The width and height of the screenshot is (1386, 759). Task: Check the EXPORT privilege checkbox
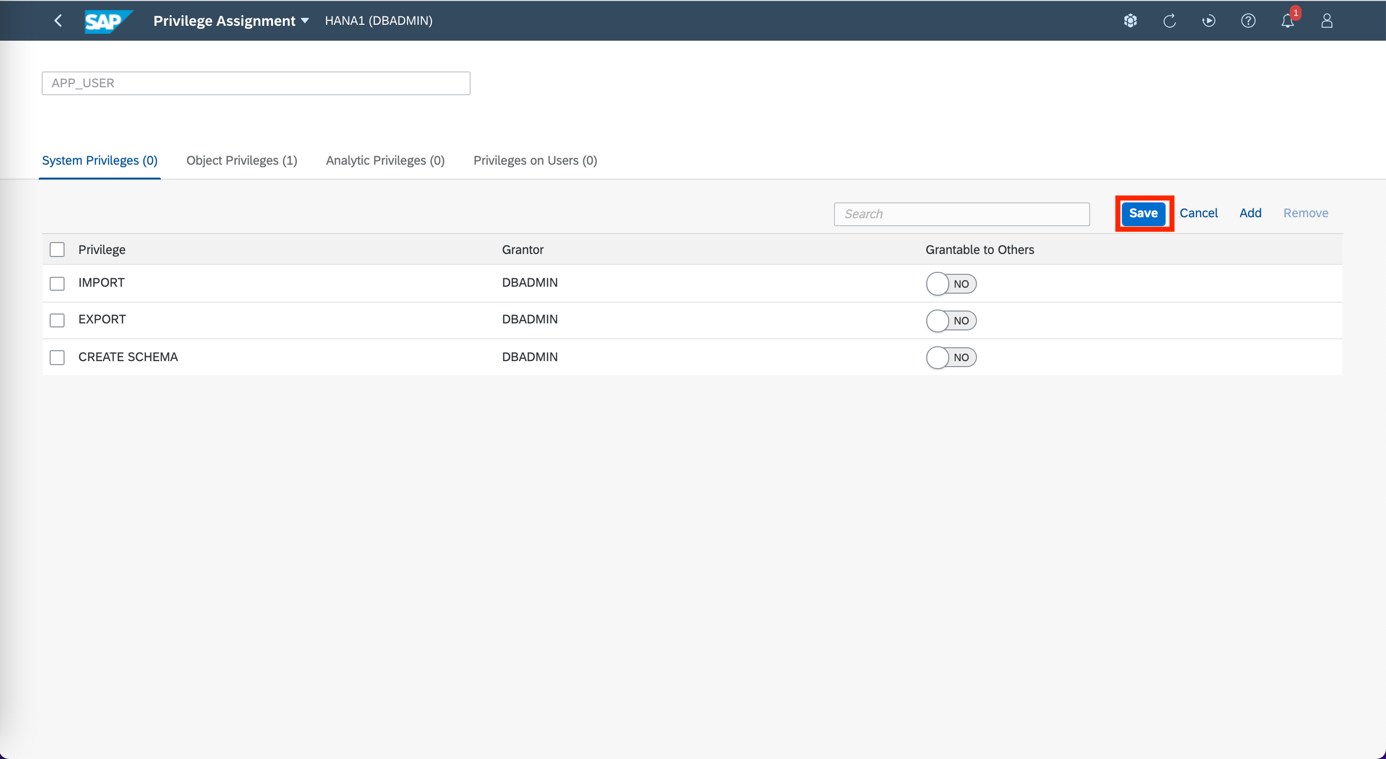pyautogui.click(x=57, y=320)
